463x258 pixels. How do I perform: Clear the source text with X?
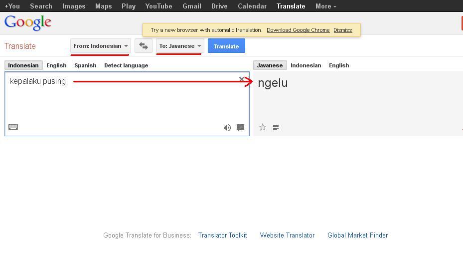(242, 79)
